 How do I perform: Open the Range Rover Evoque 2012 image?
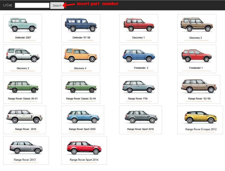[200, 117]
